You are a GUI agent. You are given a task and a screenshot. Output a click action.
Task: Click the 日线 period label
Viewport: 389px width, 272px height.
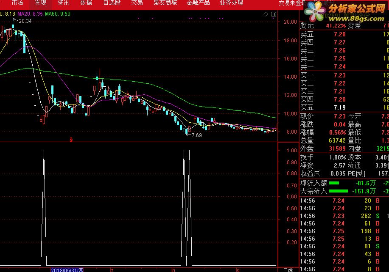click(x=288, y=270)
